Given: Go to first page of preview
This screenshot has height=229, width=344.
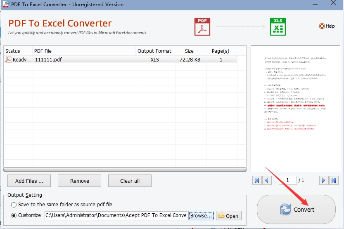Looking at the screenshot, I should [x=257, y=180].
